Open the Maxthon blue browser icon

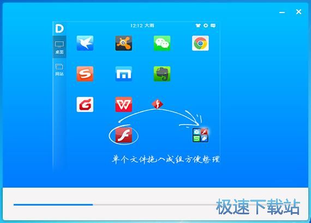click(123, 74)
